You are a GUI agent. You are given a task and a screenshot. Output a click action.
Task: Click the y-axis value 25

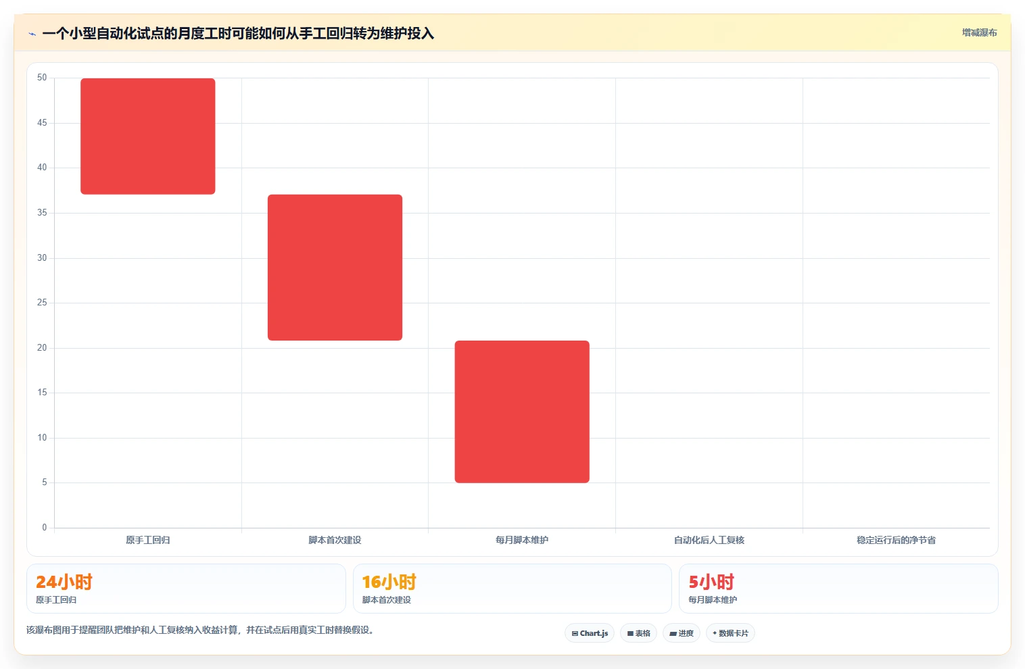[x=42, y=303]
